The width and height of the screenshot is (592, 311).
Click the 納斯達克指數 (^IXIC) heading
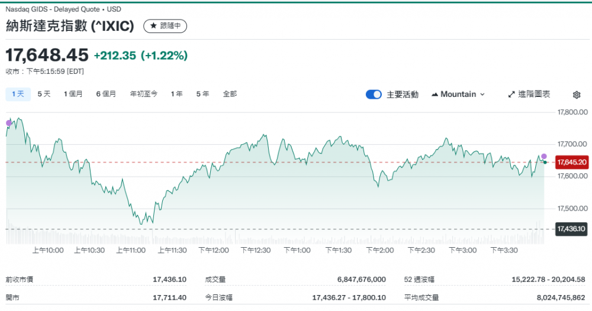(x=70, y=26)
